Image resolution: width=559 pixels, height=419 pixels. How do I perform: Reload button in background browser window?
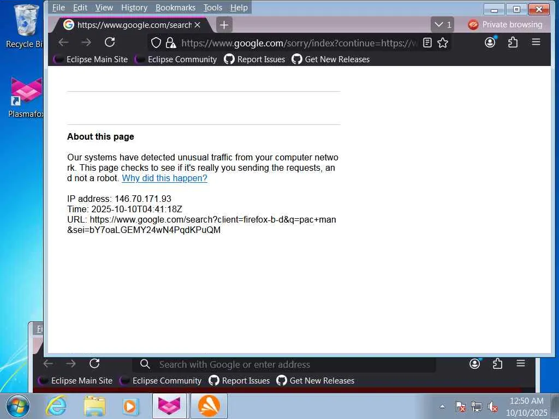click(x=94, y=364)
